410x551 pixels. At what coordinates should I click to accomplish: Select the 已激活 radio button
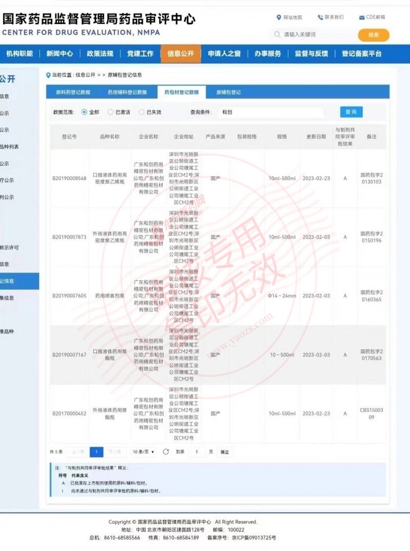pyautogui.click(x=111, y=112)
